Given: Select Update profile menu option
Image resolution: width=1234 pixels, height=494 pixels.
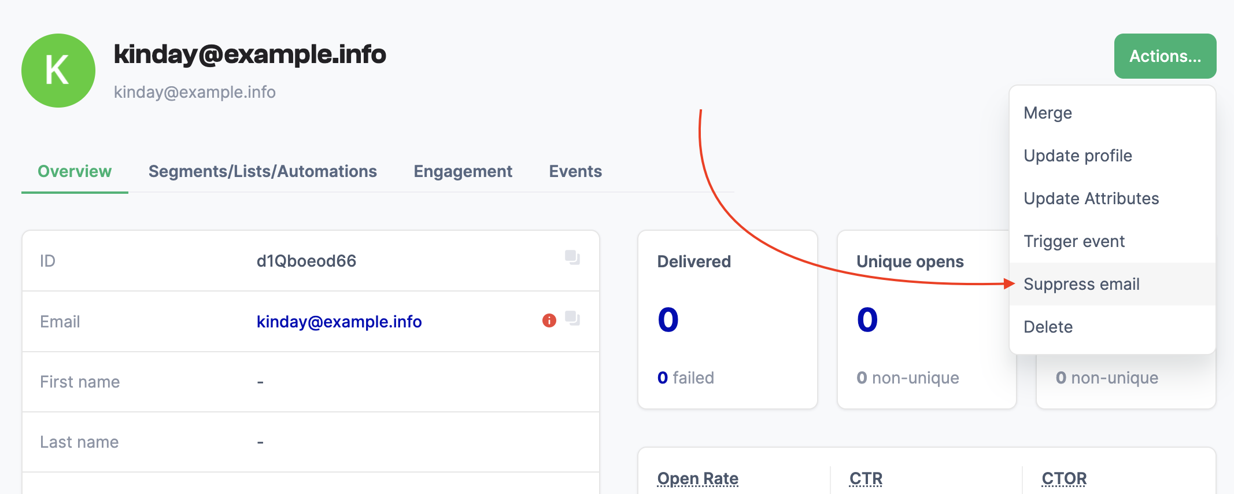Looking at the screenshot, I should point(1113,156).
